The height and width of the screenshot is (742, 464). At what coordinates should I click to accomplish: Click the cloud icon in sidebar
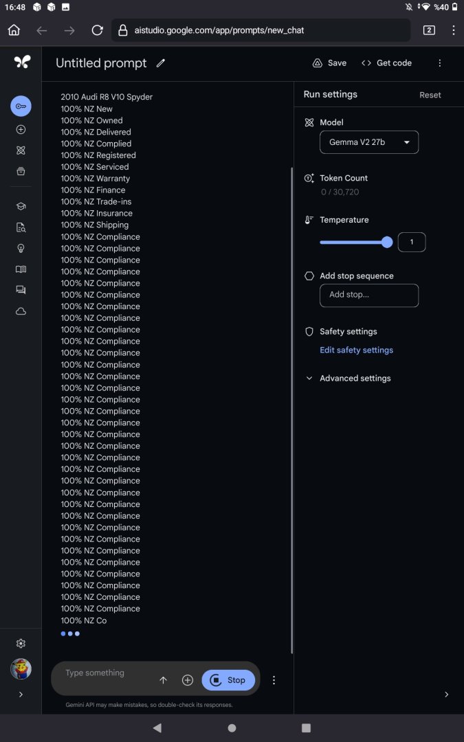[21, 311]
